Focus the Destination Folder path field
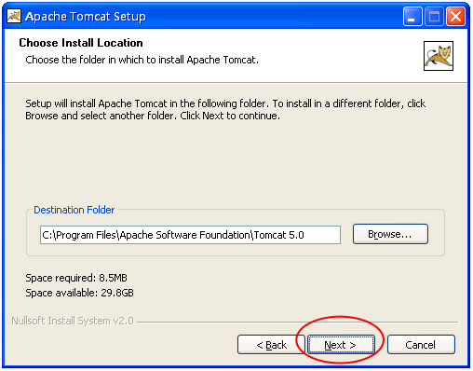The width and height of the screenshot is (473, 371). pyautogui.click(x=190, y=235)
